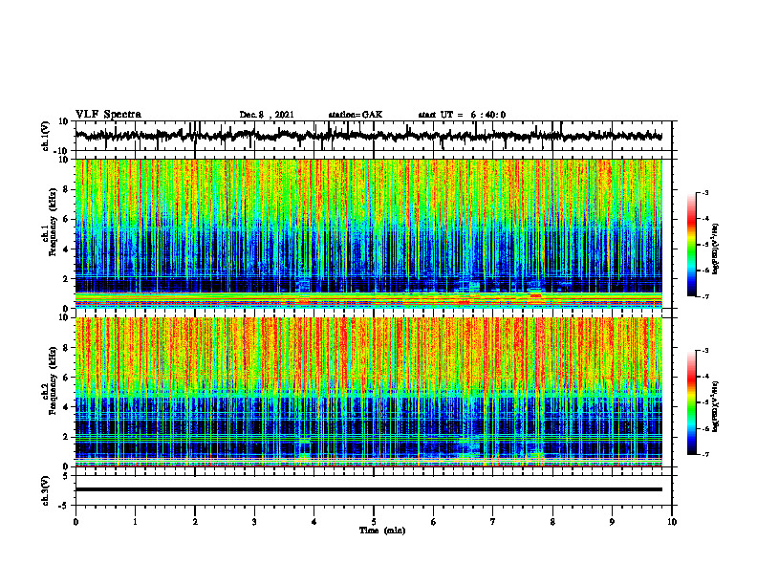Click the ch.2 spectrogram panel
Viewport: 757px width, 585px height.
pos(368,392)
